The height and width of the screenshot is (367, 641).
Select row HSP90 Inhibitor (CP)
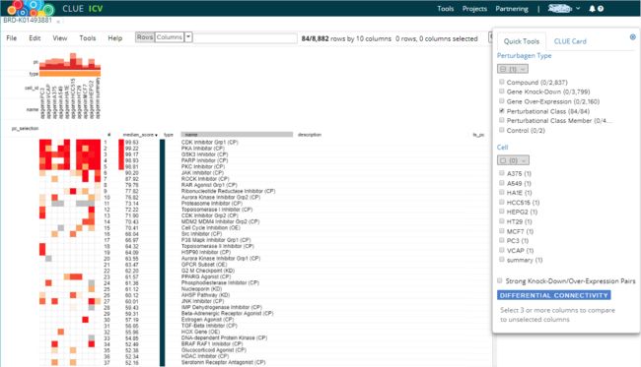[x=206, y=253]
